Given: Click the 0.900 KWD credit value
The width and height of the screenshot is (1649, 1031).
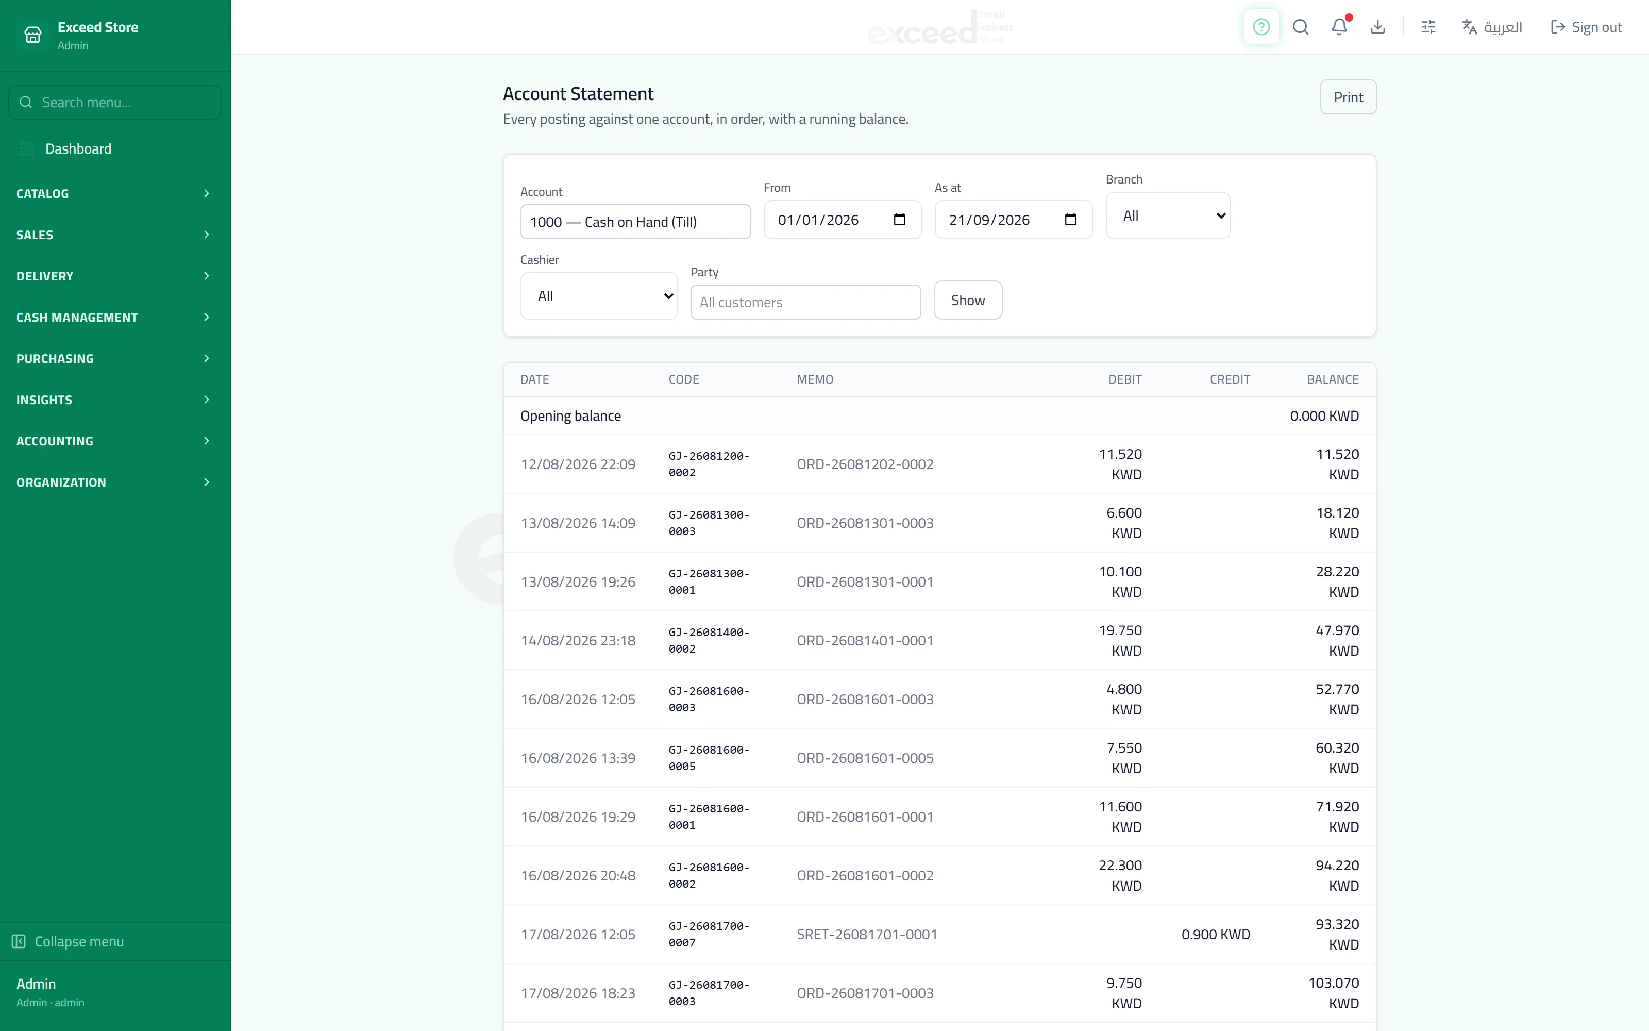Looking at the screenshot, I should pos(1216,934).
